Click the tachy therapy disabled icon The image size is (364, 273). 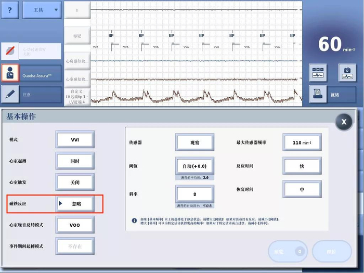coord(10,51)
